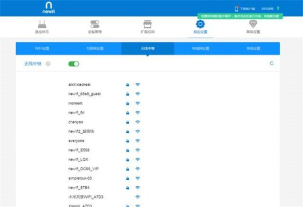Image resolution: width=303 pixels, height=207 pixels.
Task: Click the refresh network list icon
Action: pos(272,64)
